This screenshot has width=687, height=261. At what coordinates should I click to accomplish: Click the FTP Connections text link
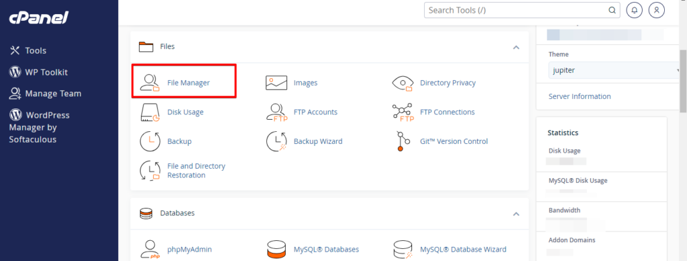(447, 112)
